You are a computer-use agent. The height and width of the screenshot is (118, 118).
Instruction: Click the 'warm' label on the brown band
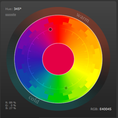[x=83, y=18]
